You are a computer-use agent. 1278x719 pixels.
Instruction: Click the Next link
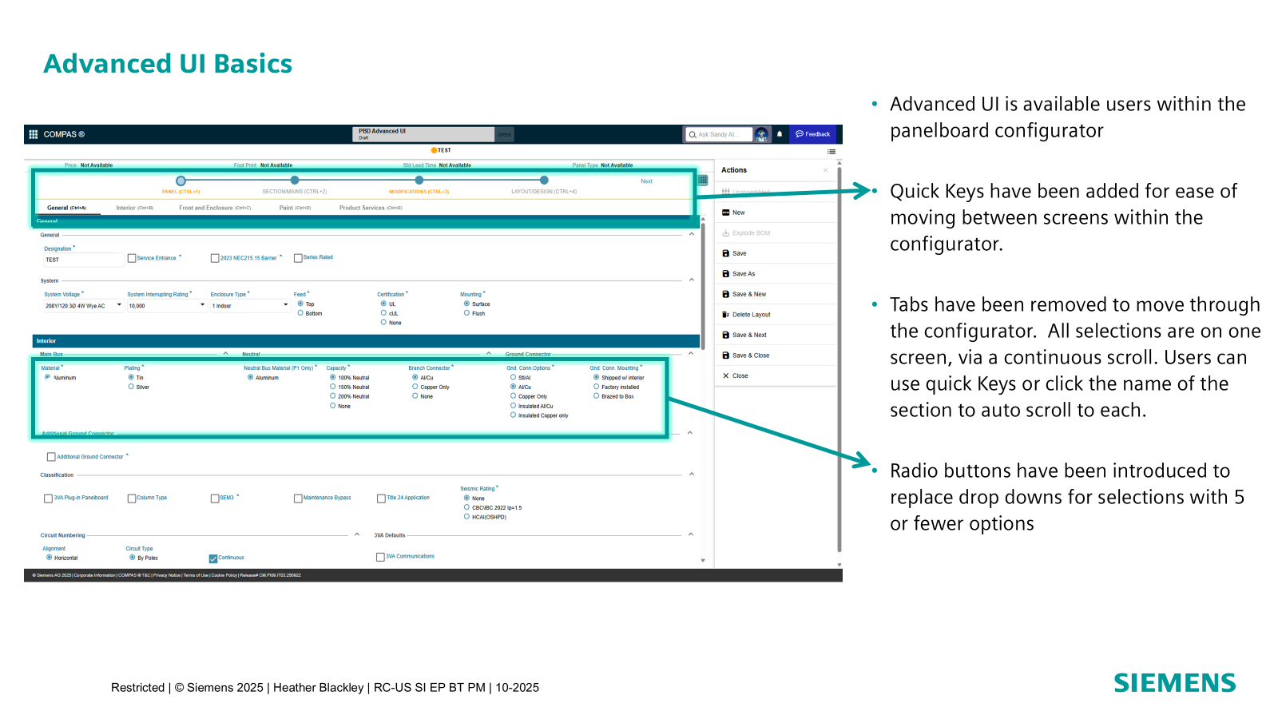[x=646, y=181]
